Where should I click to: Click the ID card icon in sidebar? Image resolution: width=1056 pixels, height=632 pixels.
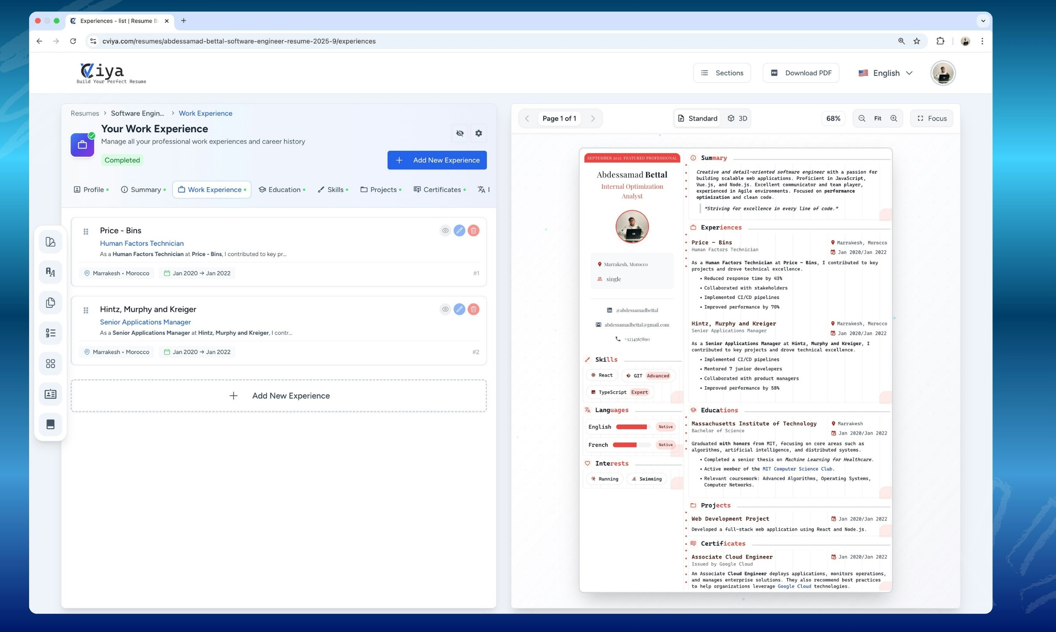point(50,394)
